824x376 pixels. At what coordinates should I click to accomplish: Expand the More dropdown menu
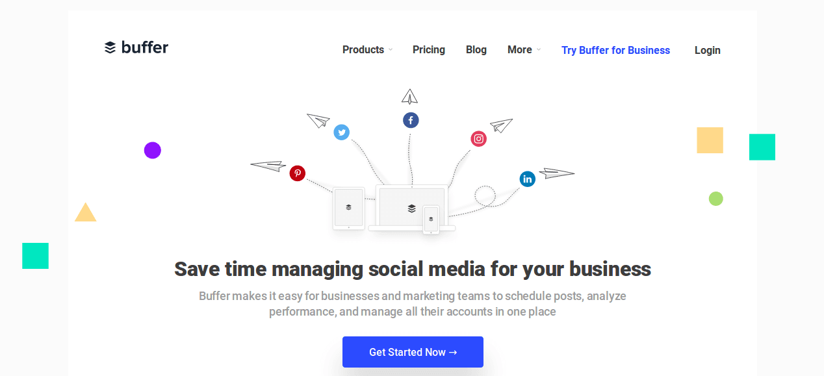[x=520, y=50]
